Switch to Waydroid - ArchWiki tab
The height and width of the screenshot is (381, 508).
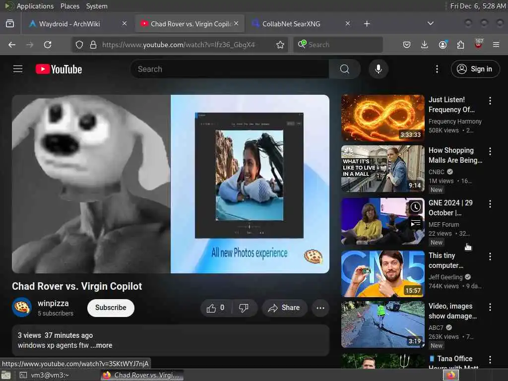[x=76, y=24]
